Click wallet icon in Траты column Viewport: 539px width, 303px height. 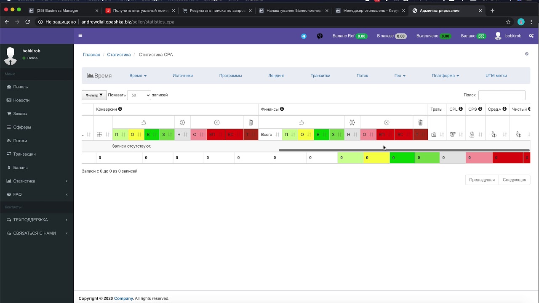pos(434,135)
